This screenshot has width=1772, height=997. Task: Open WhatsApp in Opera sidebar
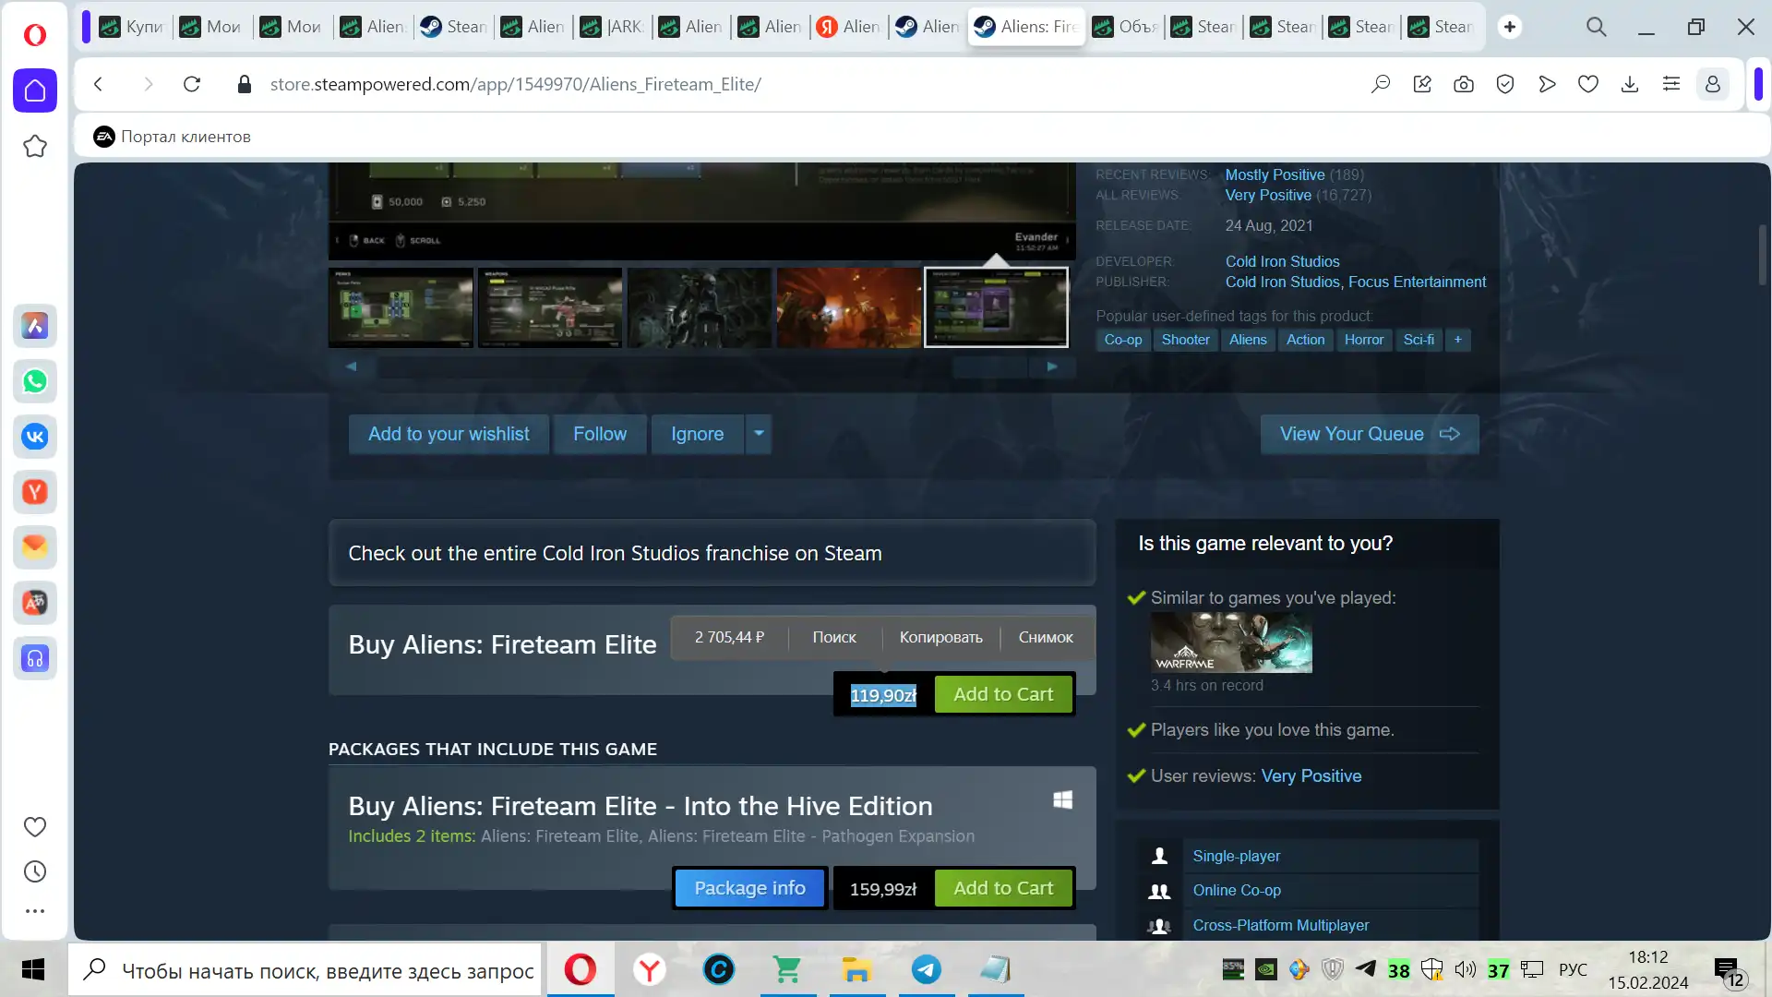coord(35,381)
